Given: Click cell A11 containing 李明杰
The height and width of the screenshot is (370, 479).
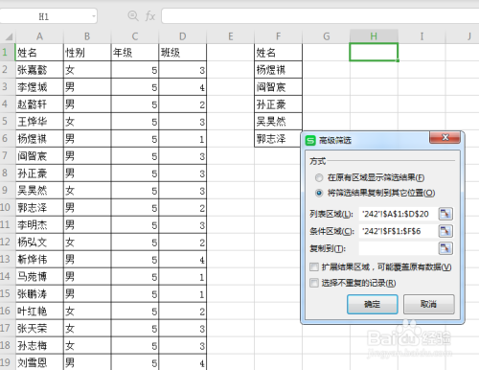Looking at the screenshot, I should [39, 224].
